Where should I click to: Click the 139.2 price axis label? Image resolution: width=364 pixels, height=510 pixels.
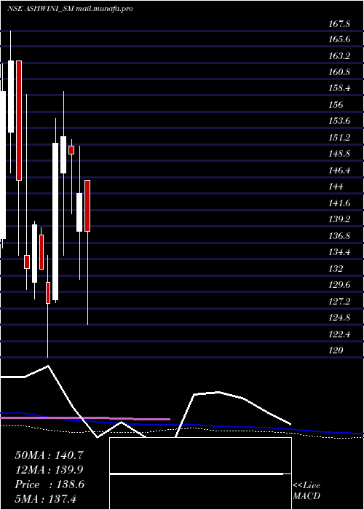coord(339,219)
